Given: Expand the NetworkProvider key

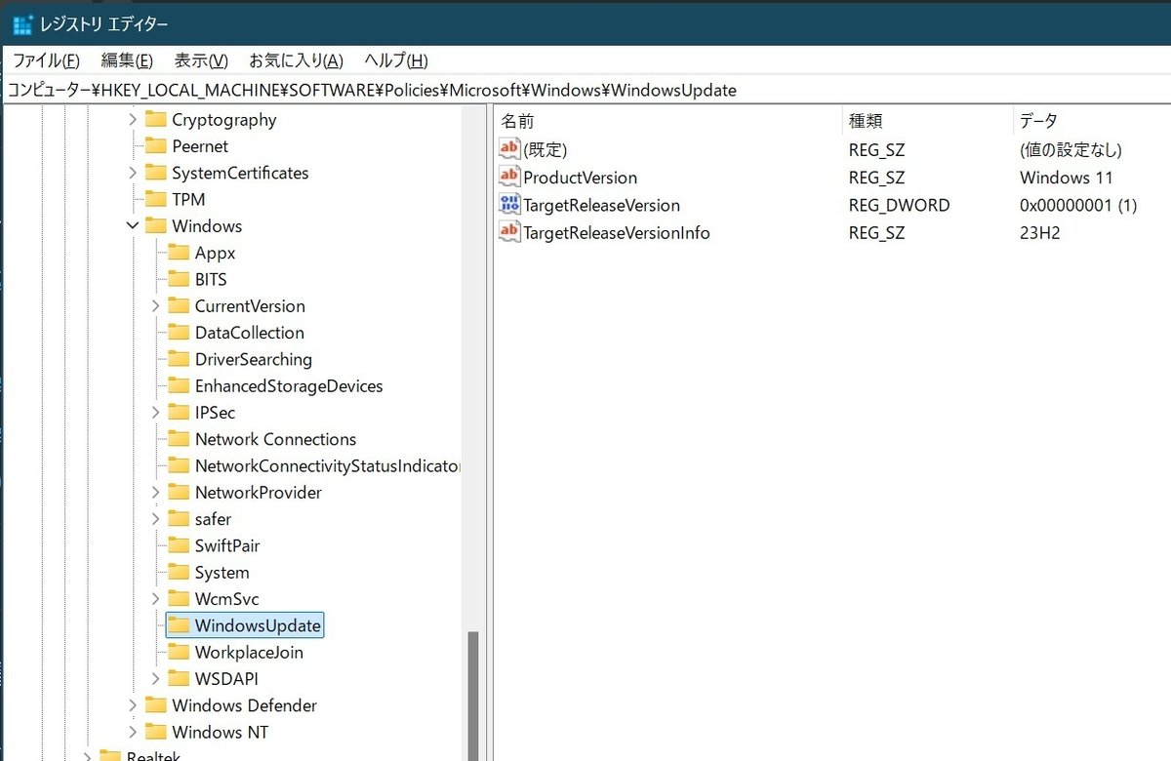Looking at the screenshot, I should click(x=156, y=493).
